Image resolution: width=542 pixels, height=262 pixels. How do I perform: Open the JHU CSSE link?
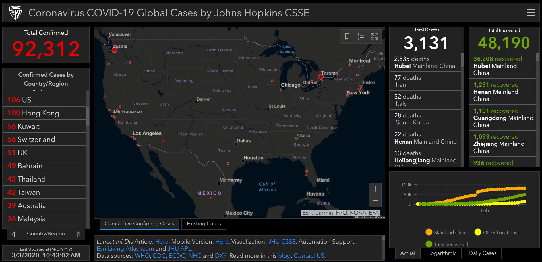[x=282, y=242]
